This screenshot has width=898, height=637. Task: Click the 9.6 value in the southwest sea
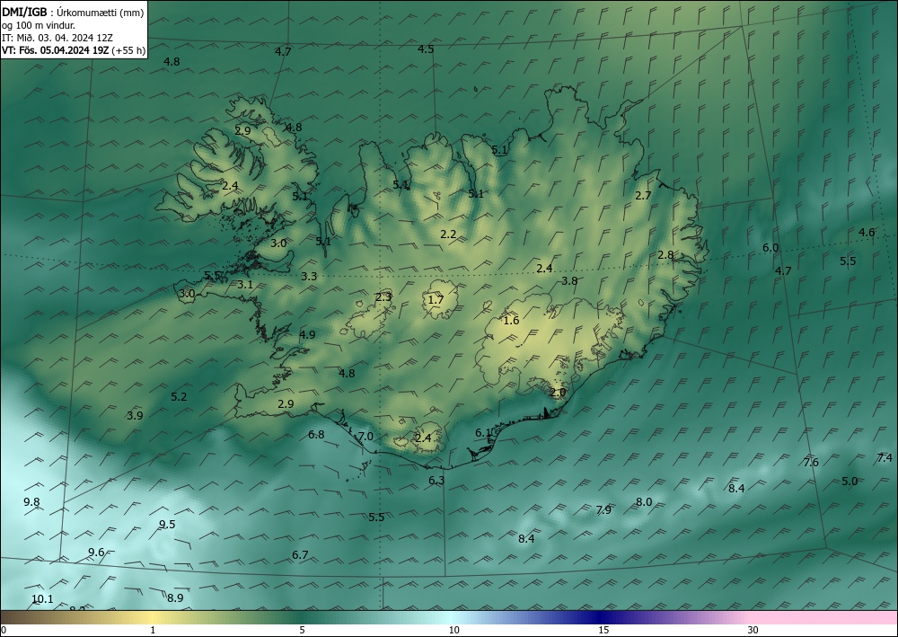tap(96, 553)
